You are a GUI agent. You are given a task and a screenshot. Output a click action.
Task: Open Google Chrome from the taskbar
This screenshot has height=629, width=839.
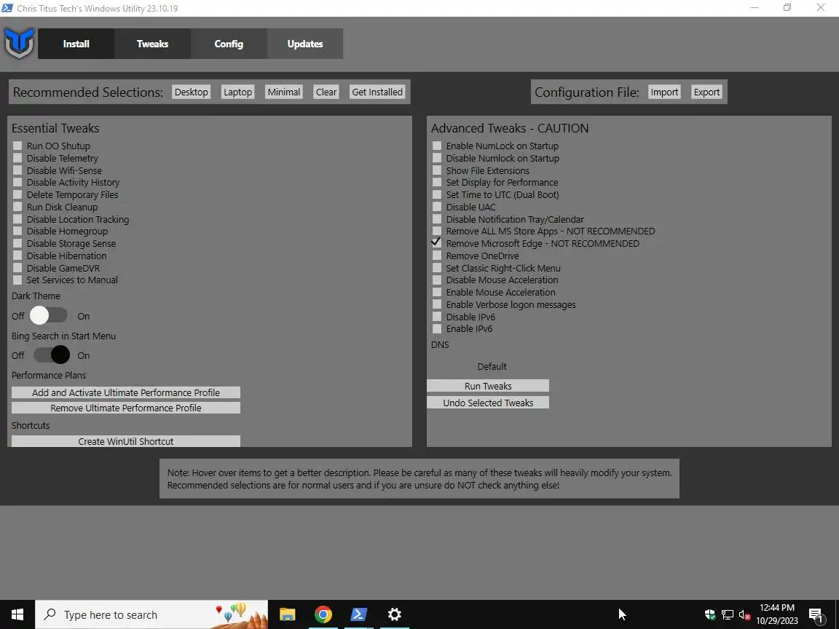(323, 614)
